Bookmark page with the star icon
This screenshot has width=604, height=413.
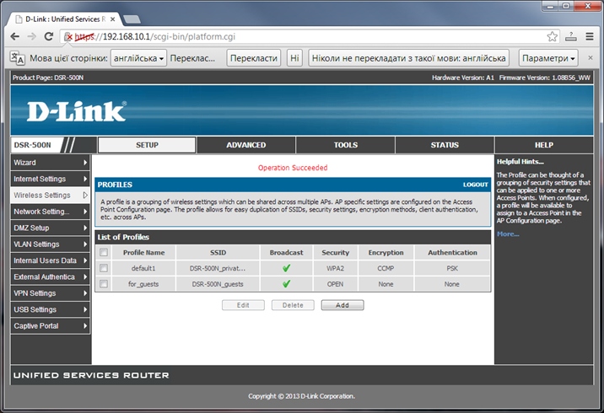pyautogui.click(x=552, y=36)
